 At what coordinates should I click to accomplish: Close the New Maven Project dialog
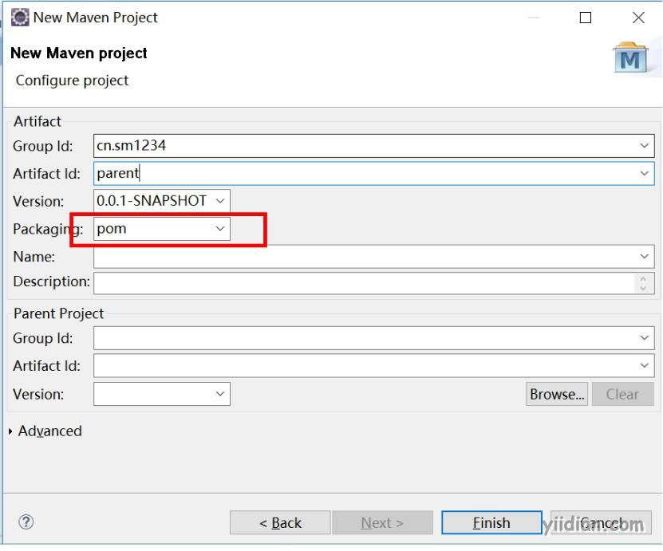tap(637, 18)
